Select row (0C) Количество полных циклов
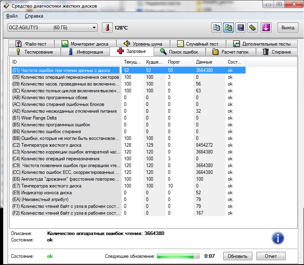Image resolution: width=304 pixels, height=265 pixels. (128, 91)
